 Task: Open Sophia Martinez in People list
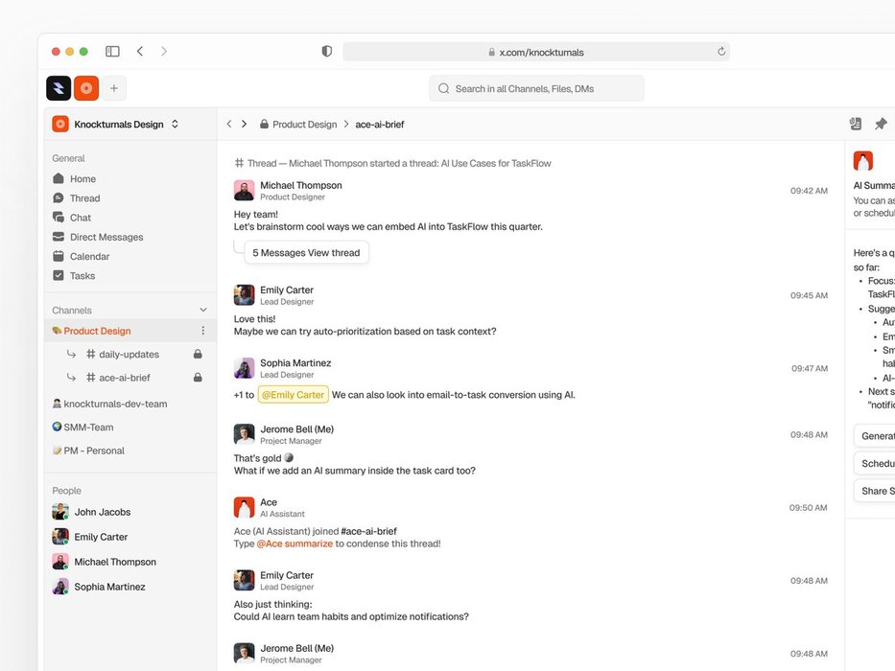pyautogui.click(x=109, y=587)
